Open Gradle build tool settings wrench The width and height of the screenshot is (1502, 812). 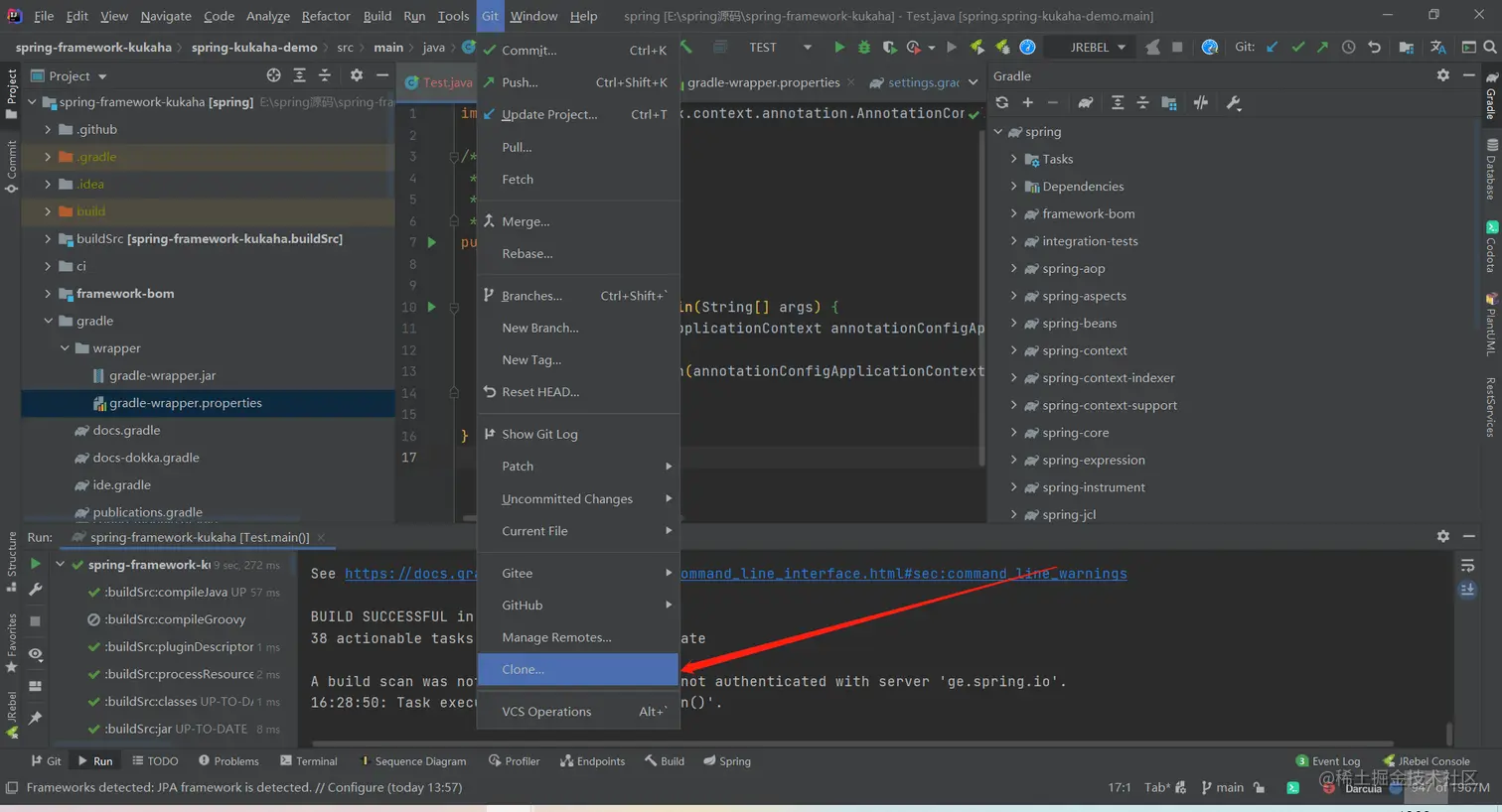tap(1234, 103)
